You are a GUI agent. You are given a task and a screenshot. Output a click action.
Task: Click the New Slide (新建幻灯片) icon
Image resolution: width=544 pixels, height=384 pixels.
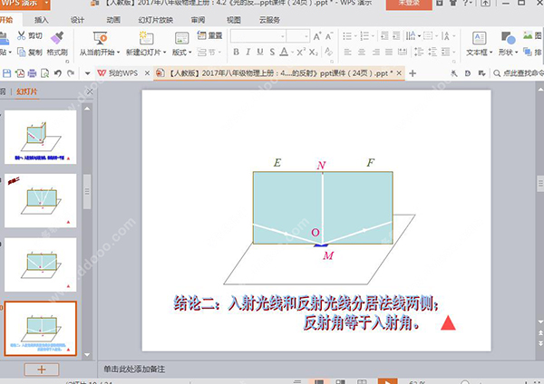coord(146,38)
